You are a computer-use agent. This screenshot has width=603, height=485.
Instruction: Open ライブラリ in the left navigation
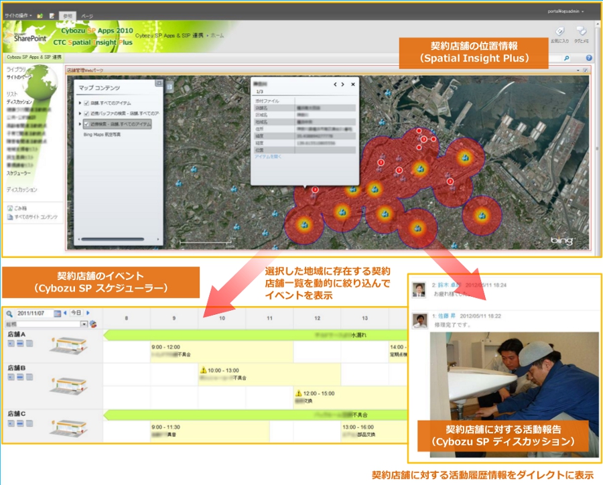[16, 69]
